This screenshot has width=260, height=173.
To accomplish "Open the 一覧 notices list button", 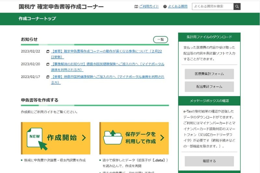I will (x=161, y=40).
